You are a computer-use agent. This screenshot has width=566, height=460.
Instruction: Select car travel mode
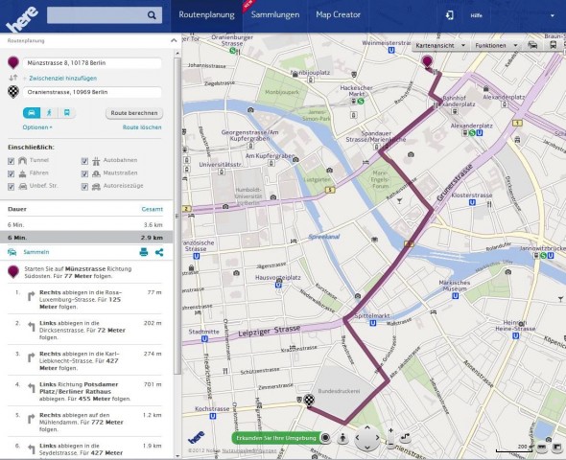coord(32,113)
